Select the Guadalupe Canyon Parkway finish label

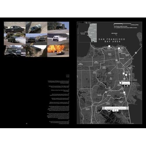115,108
